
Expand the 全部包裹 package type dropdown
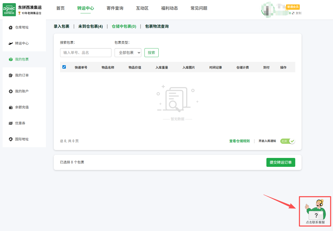128,53
